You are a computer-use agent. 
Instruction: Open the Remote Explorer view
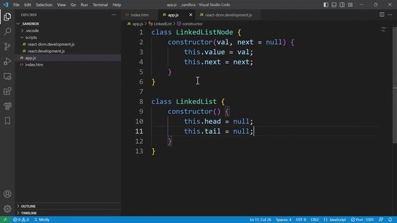(x=7, y=76)
